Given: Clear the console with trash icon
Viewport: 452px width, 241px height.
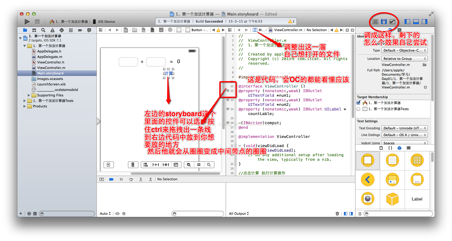Looking at the screenshot, I should point(337,214).
